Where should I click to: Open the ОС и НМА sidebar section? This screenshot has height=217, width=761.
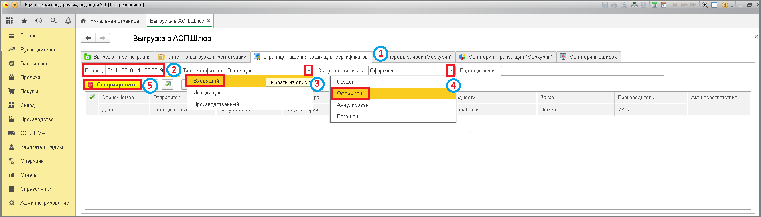tap(39, 133)
